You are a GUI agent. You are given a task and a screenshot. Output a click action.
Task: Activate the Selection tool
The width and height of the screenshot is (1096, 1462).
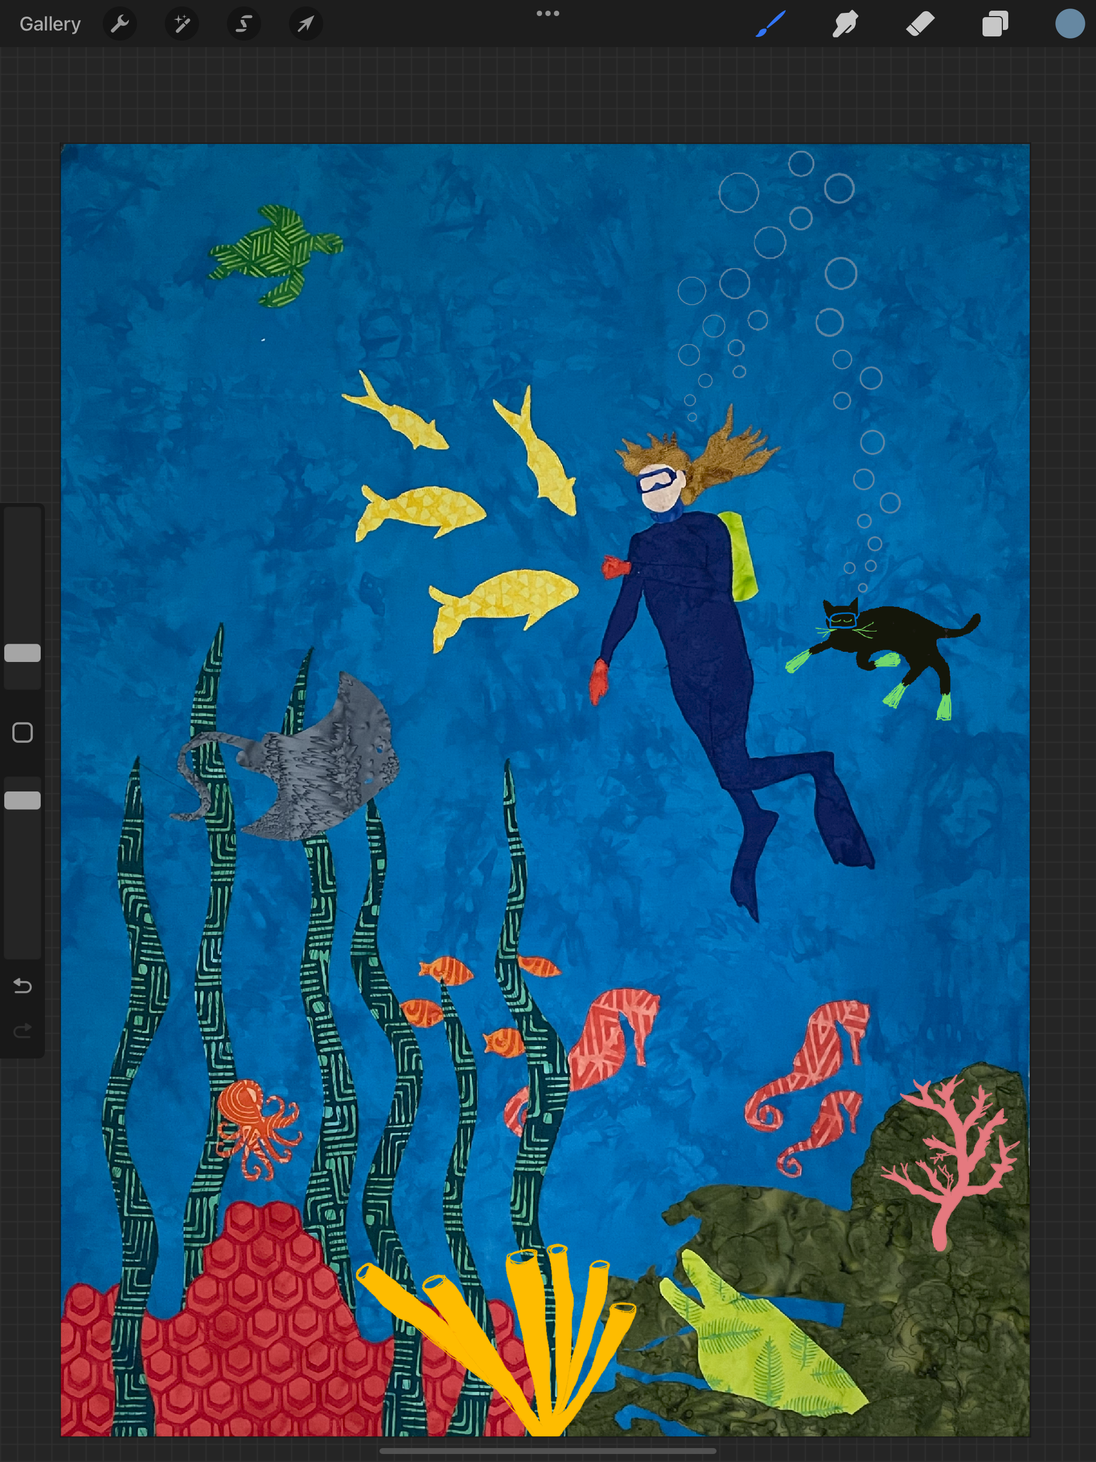243,25
